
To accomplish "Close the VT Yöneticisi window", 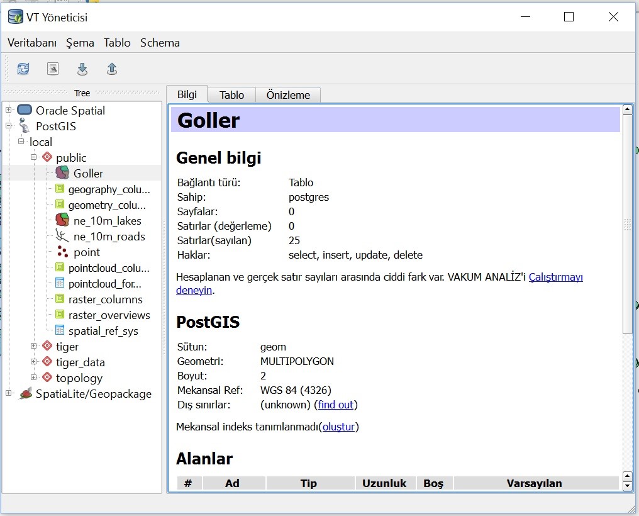I will point(613,17).
